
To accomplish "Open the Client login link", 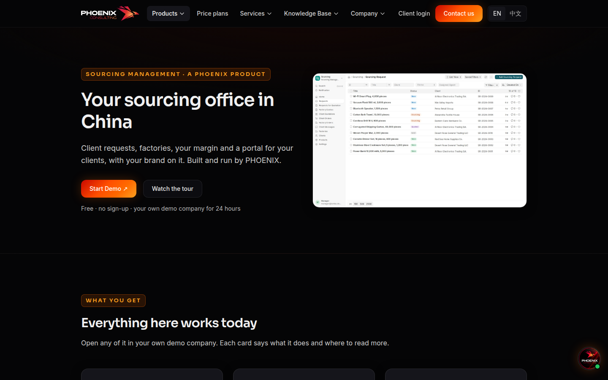I will click(x=414, y=14).
